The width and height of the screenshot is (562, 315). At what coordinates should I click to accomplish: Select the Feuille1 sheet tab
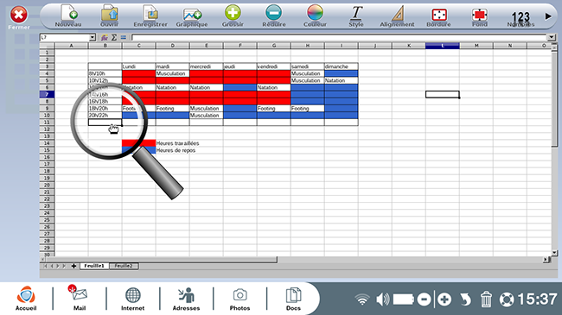point(94,266)
